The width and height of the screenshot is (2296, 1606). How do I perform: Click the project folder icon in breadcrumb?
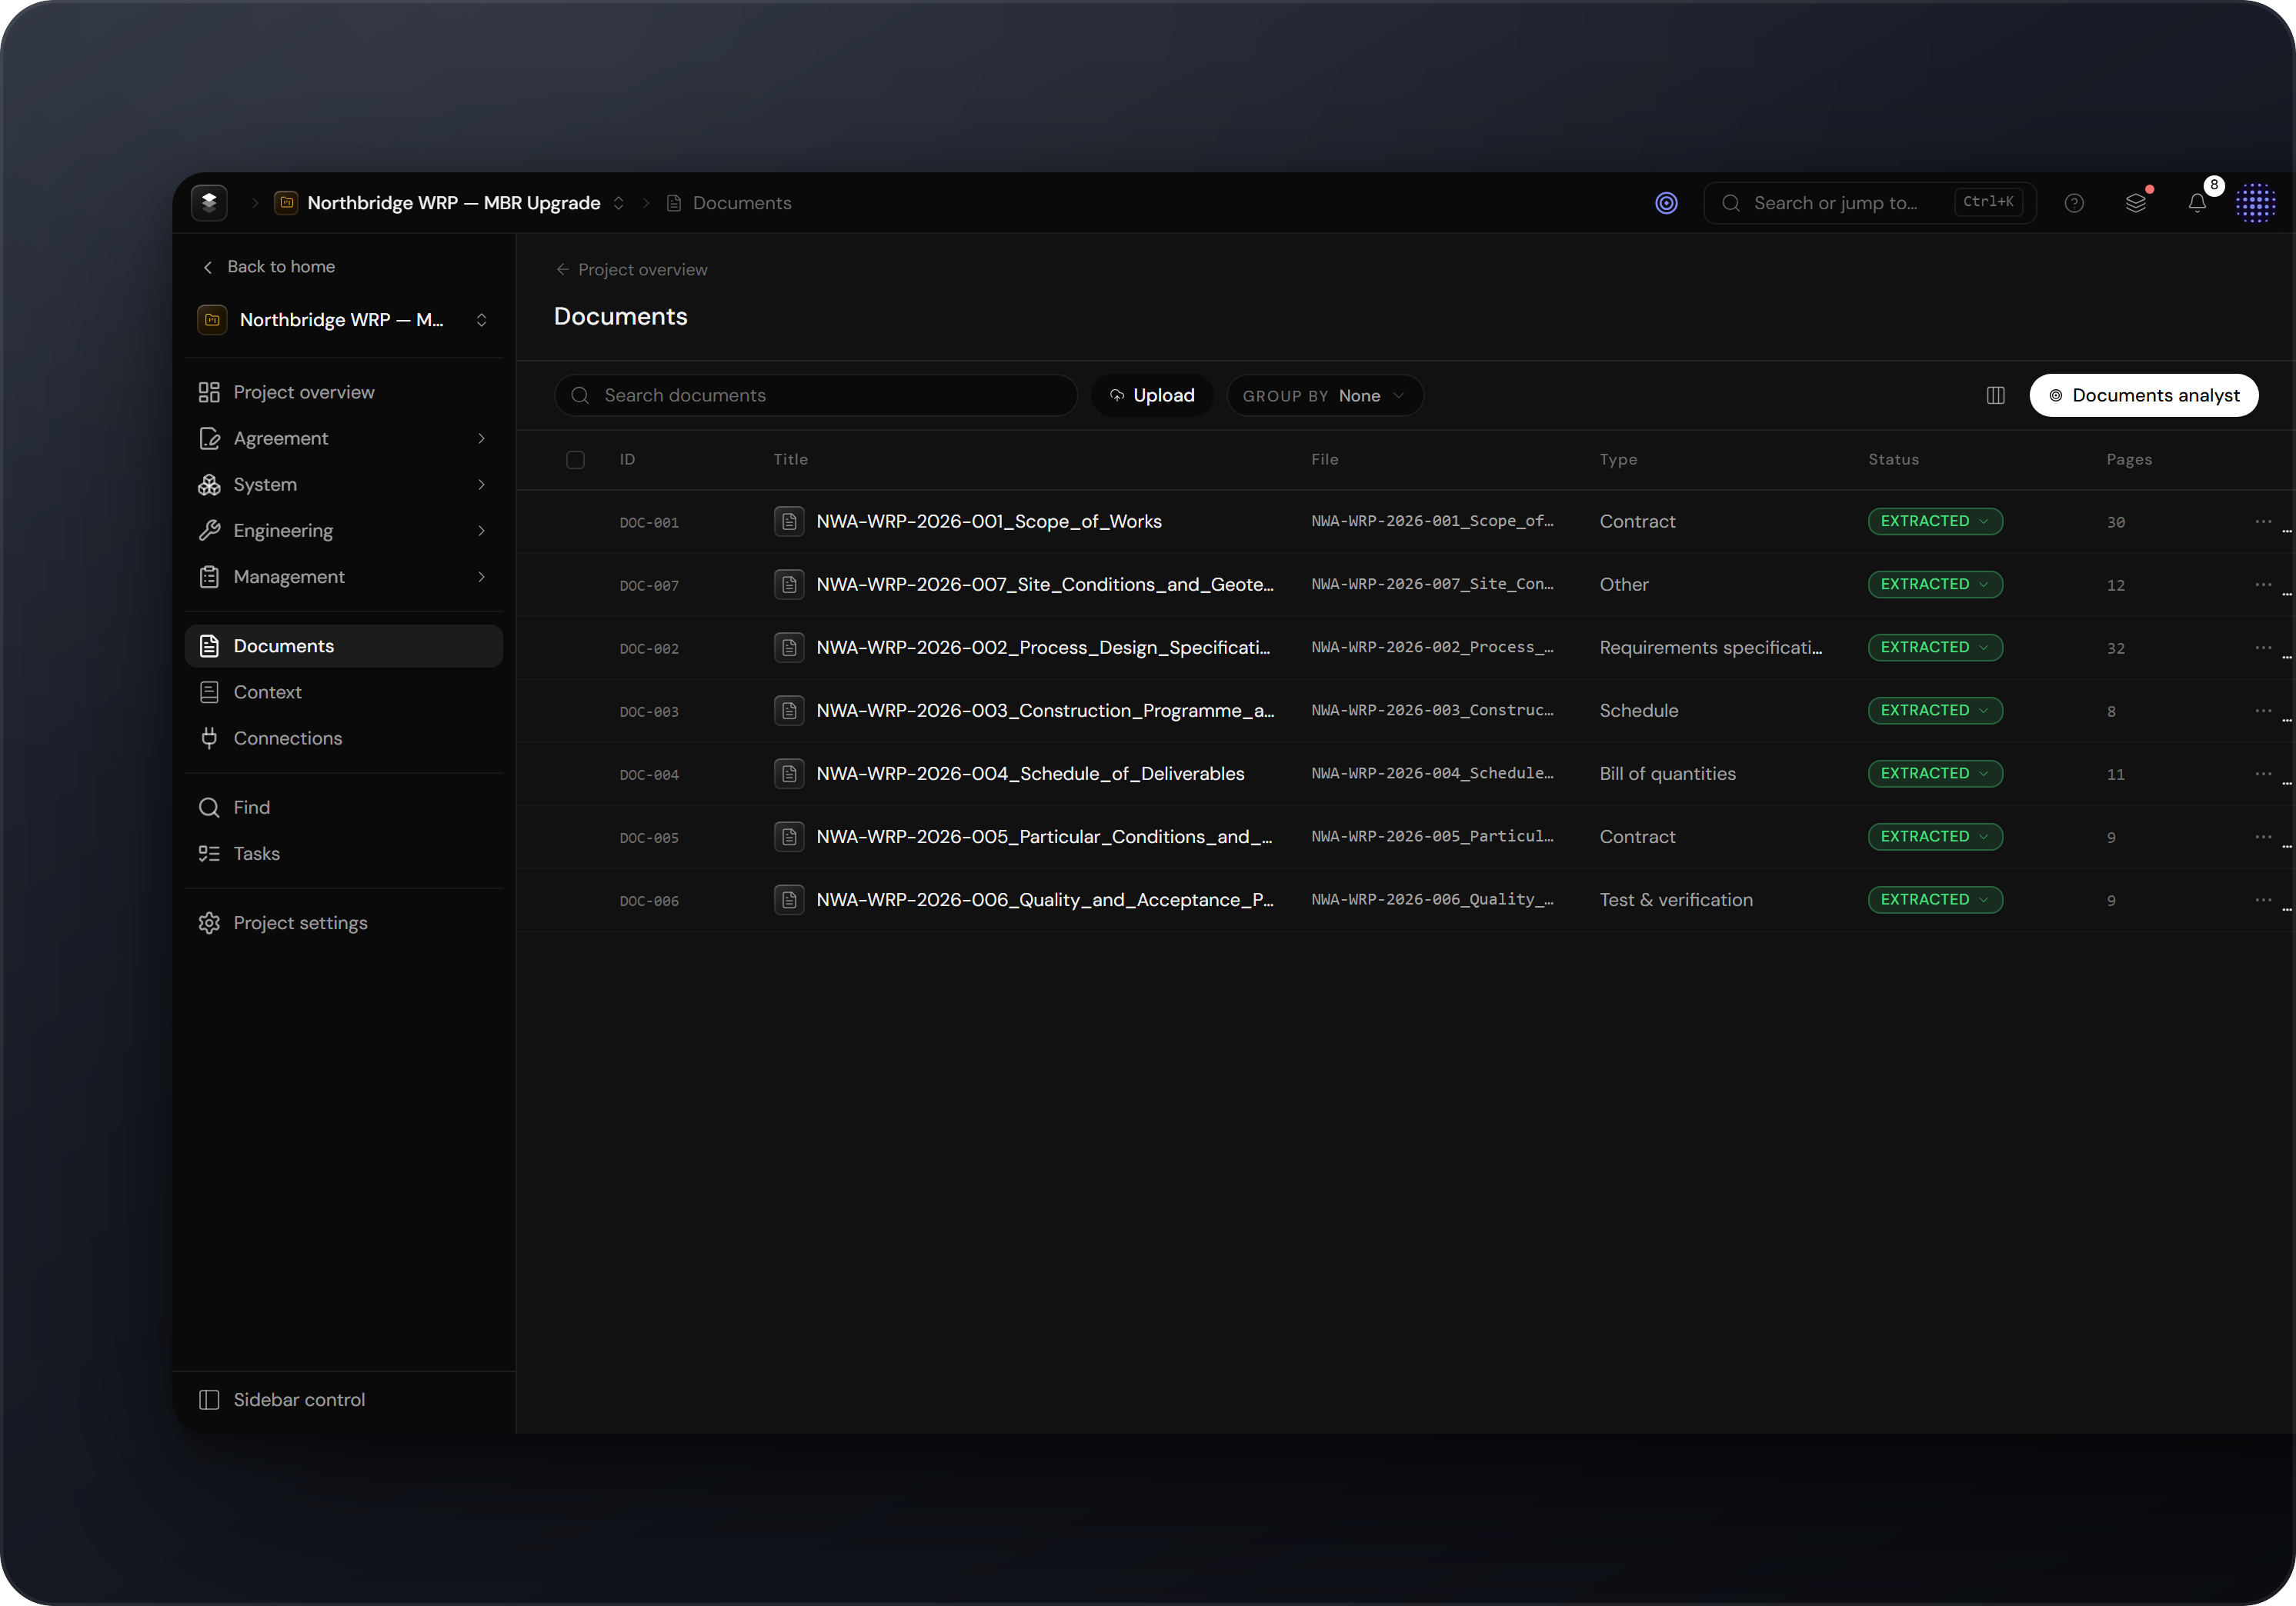pos(286,203)
